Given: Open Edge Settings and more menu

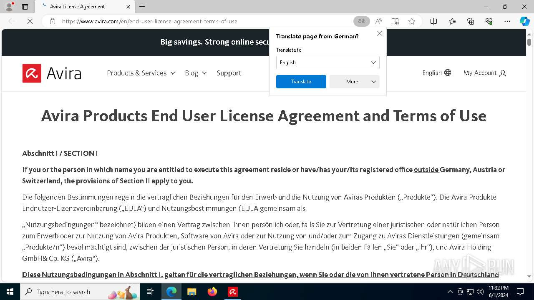Looking at the screenshot, I should tap(507, 21).
